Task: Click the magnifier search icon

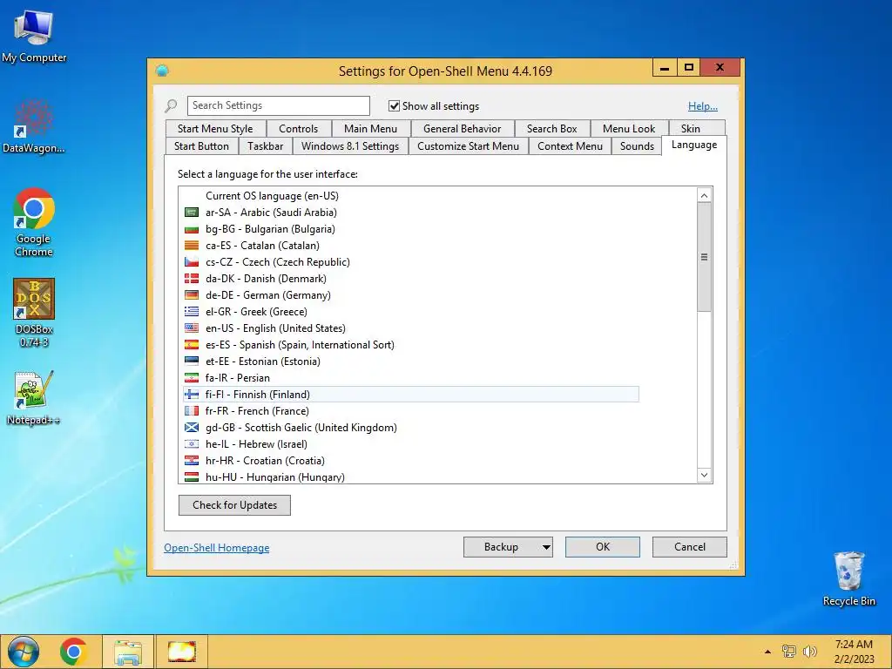Action: (x=172, y=105)
